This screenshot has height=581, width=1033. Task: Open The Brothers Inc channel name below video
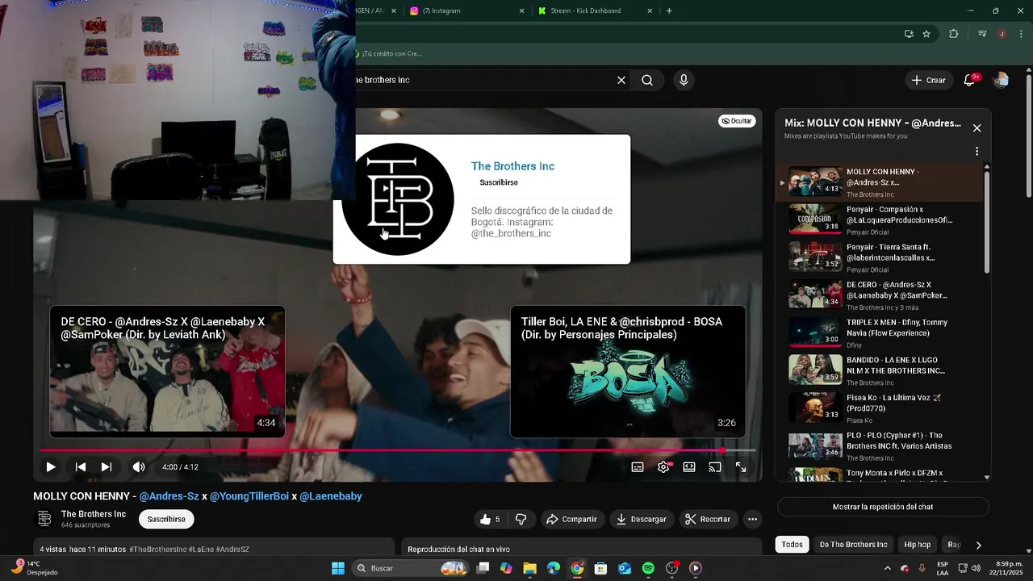coord(94,514)
